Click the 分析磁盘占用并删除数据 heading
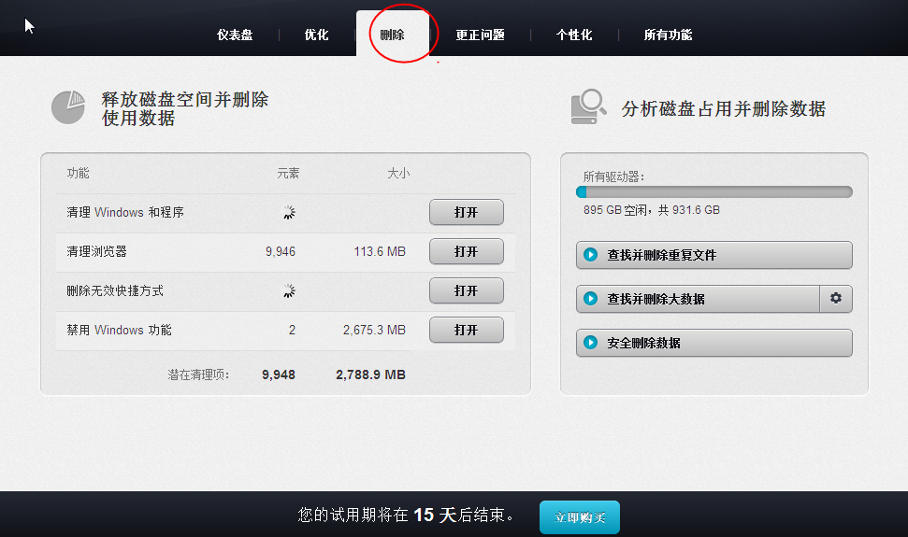This screenshot has height=537, width=908. (x=723, y=108)
